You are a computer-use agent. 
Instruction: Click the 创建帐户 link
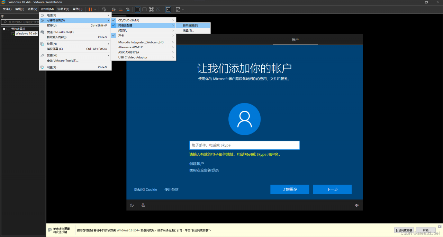point(197,164)
